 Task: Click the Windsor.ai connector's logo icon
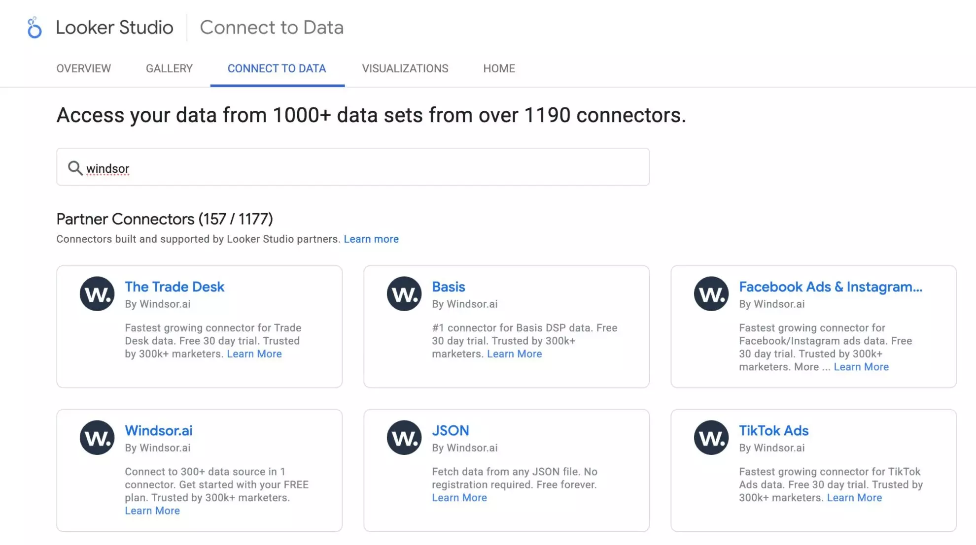point(97,438)
